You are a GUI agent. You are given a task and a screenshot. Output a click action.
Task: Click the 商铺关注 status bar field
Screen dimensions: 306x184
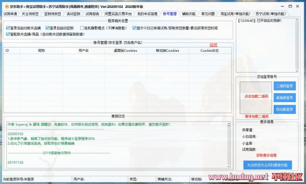pos(173,179)
